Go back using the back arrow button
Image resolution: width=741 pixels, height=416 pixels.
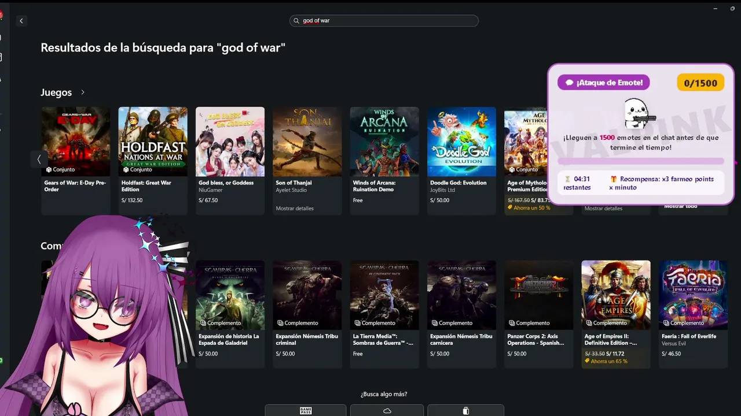click(21, 21)
